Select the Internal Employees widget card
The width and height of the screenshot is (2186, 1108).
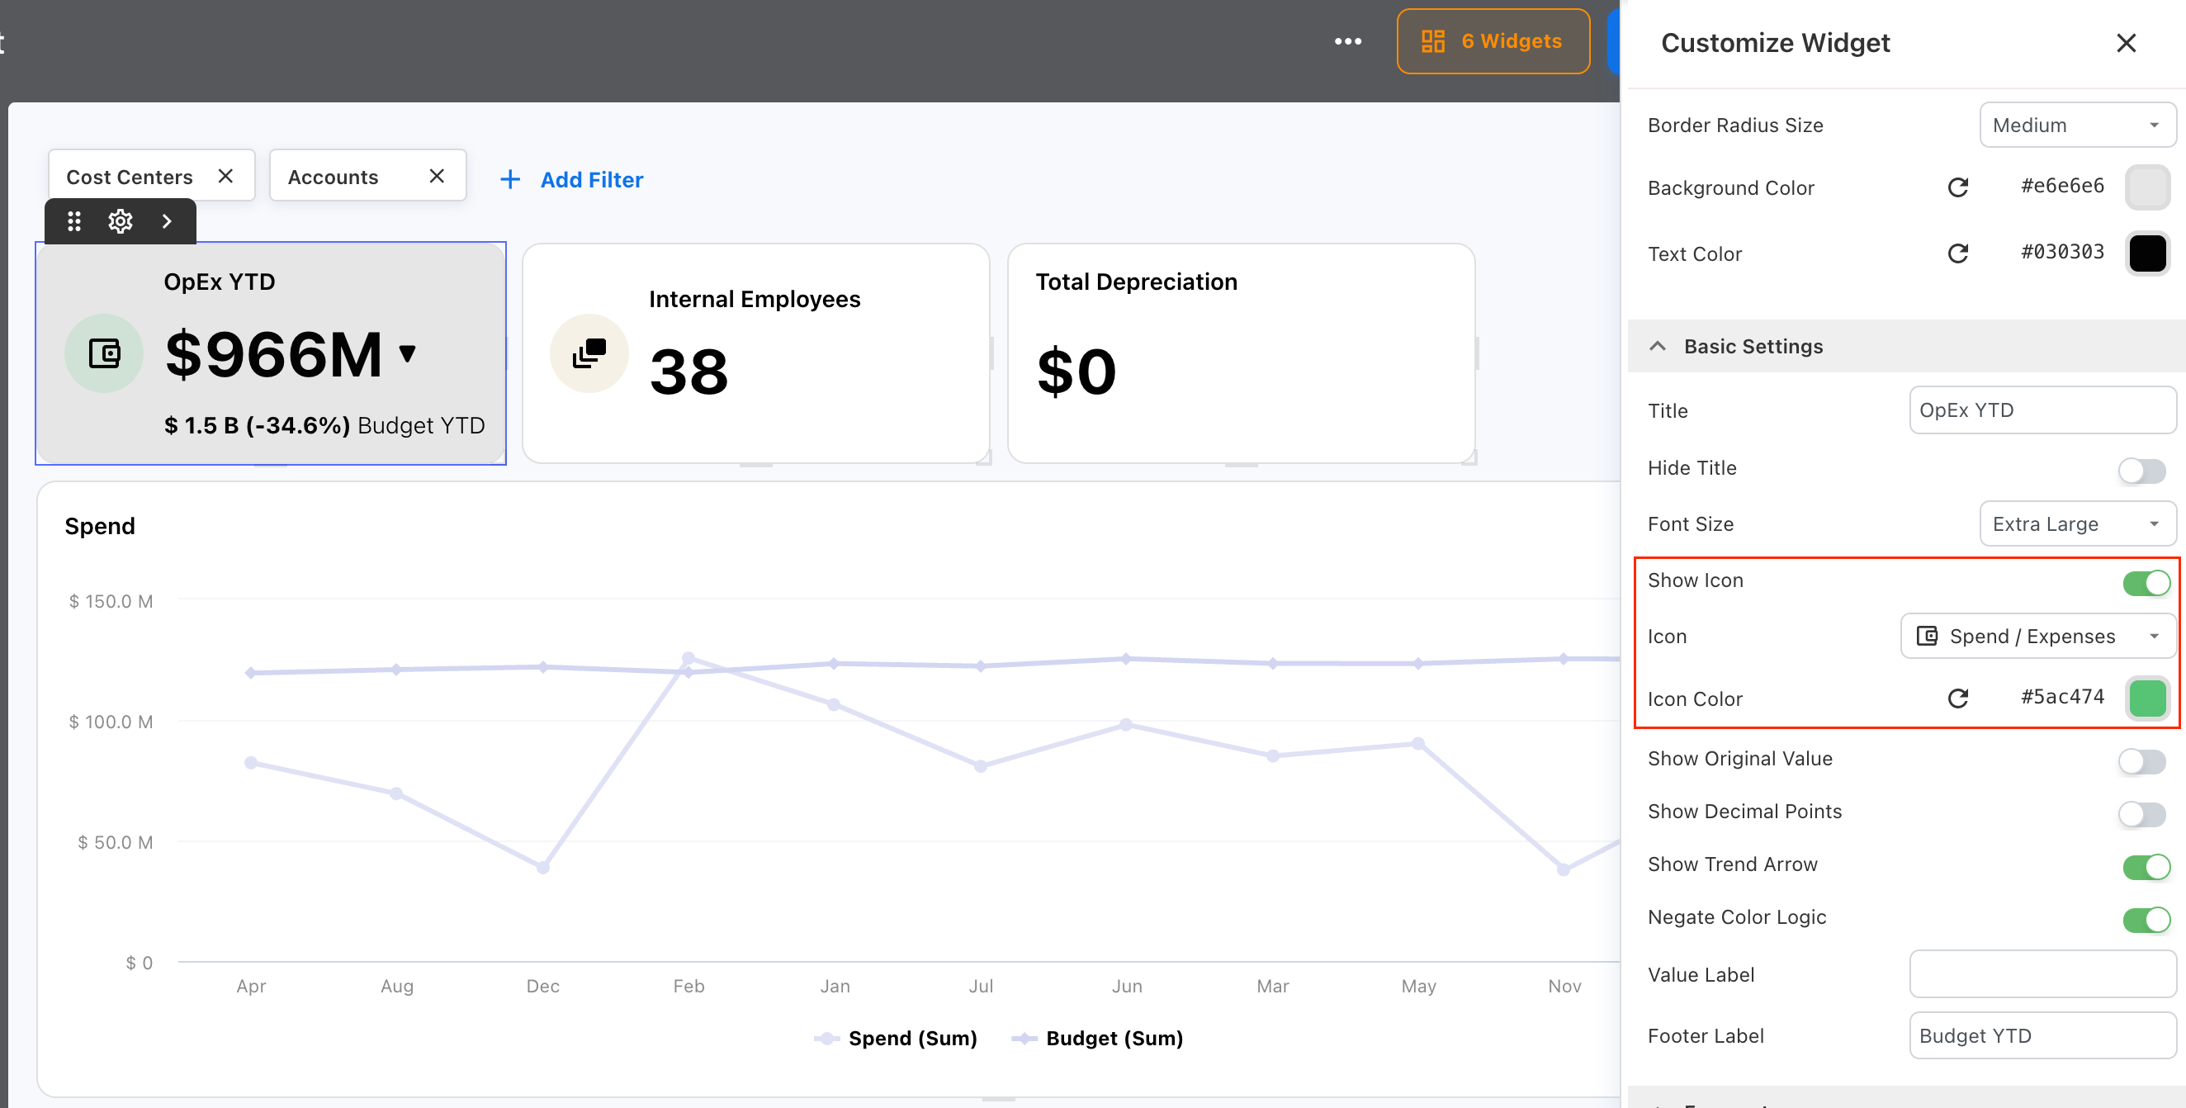coord(755,353)
